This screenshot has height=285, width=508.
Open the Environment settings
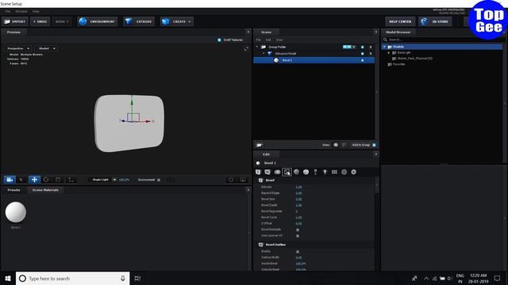(x=98, y=21)
